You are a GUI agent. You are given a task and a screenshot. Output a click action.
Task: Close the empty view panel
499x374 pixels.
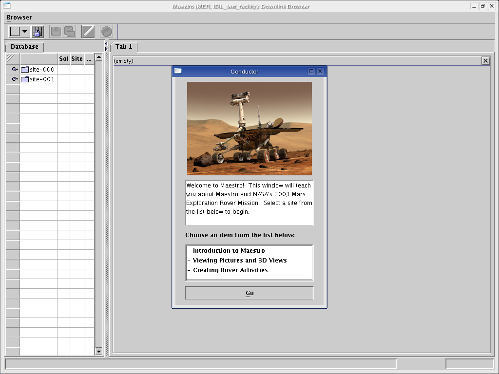click(485, 61)
